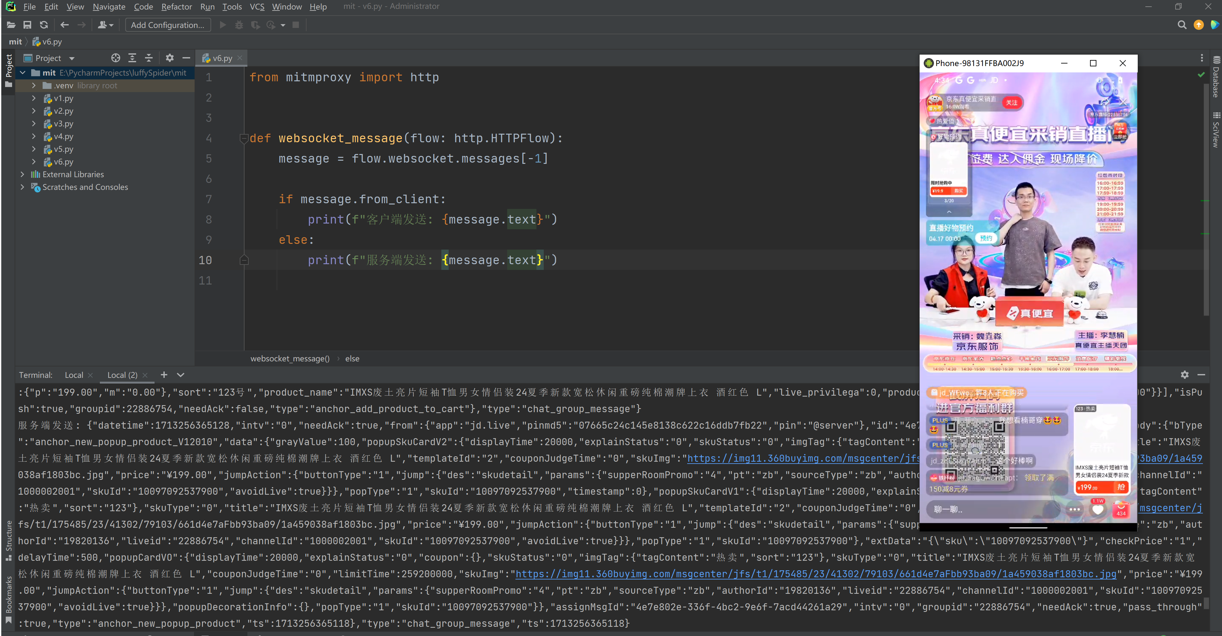Click the heart like icon in phone
The width and height of the screenshot is (1222, 636).
(1098, 510)
